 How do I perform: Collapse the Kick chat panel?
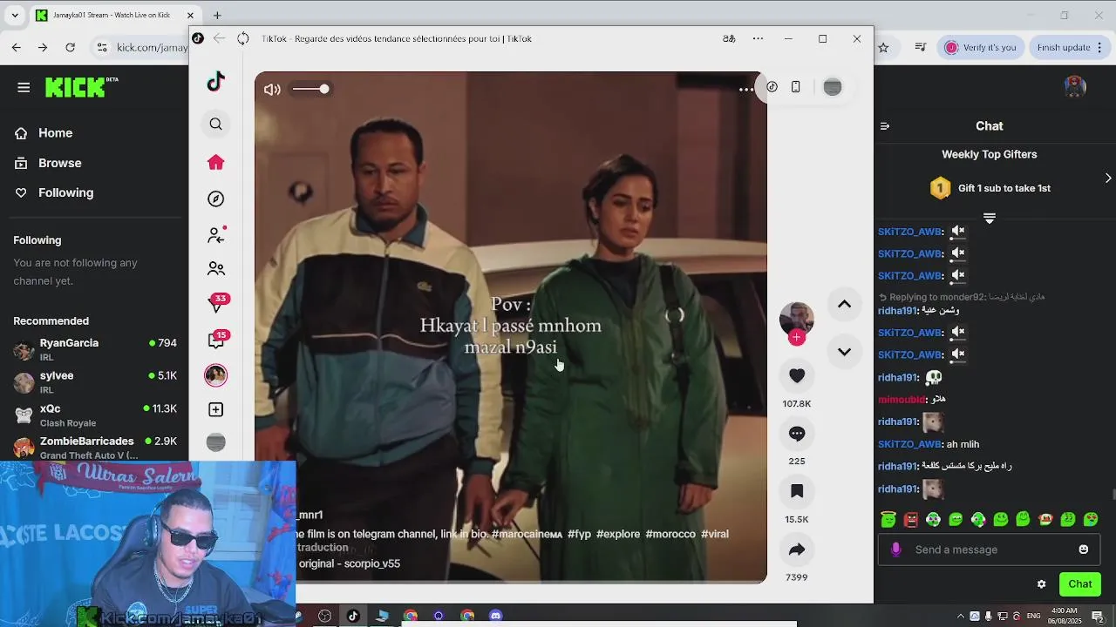[884, 126]
